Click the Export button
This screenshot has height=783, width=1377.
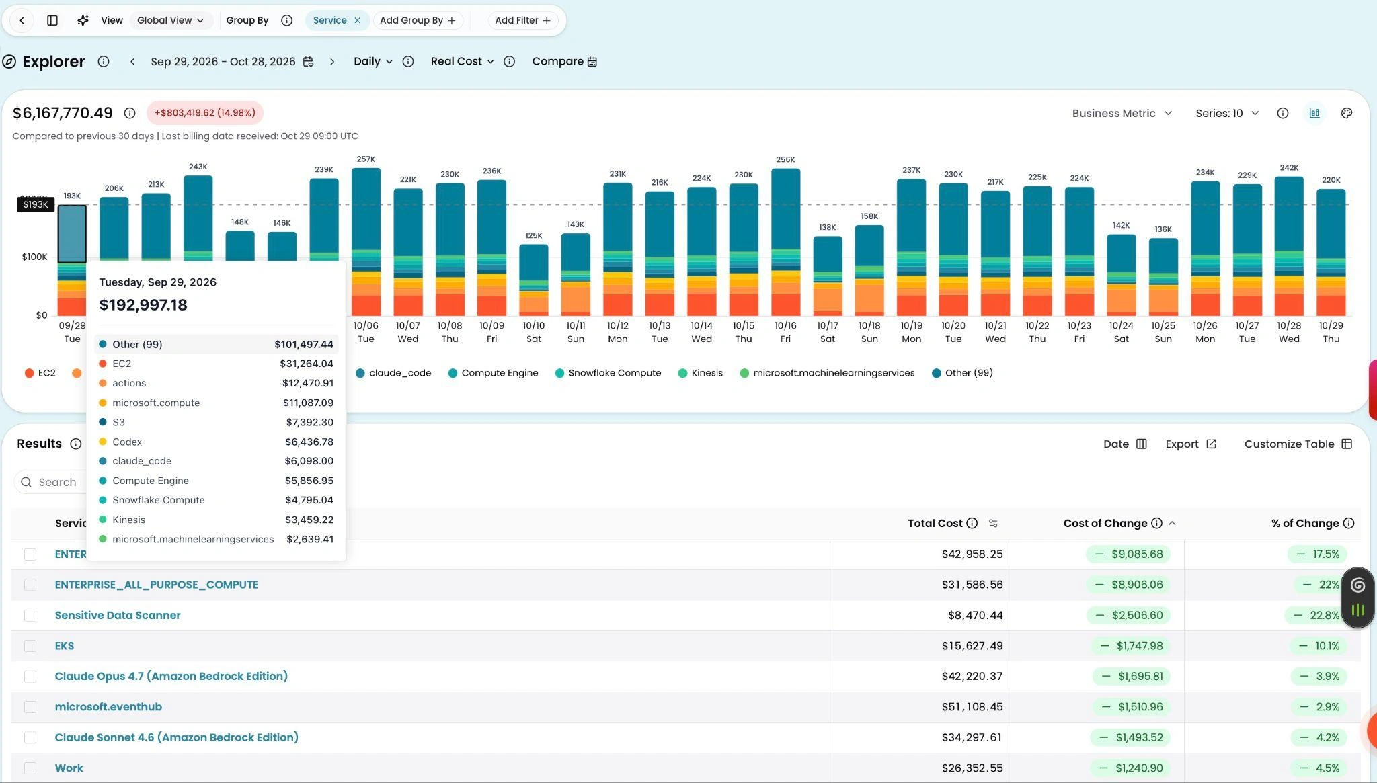click(1191, 444)
